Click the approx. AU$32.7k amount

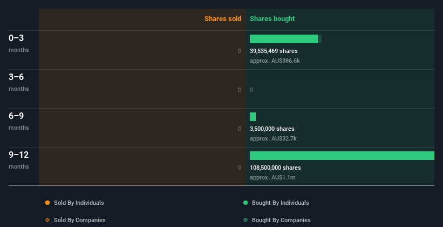pos(273,139)
